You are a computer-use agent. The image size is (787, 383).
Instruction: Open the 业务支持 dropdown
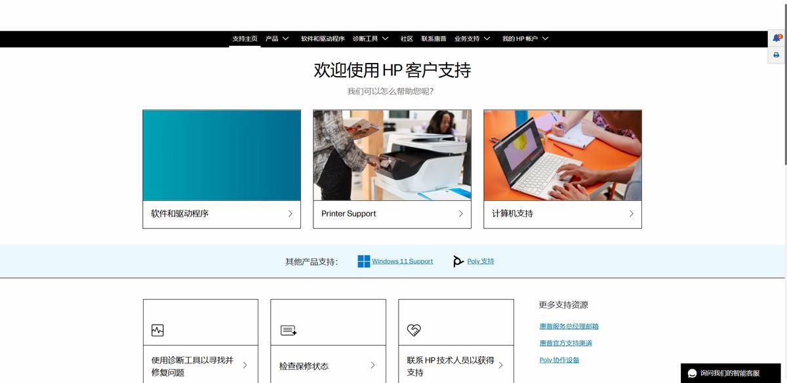[x=472, y=39]
